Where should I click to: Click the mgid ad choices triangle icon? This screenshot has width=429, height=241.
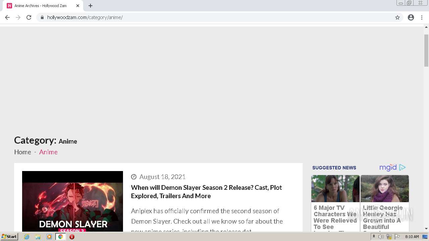(403, 167)
